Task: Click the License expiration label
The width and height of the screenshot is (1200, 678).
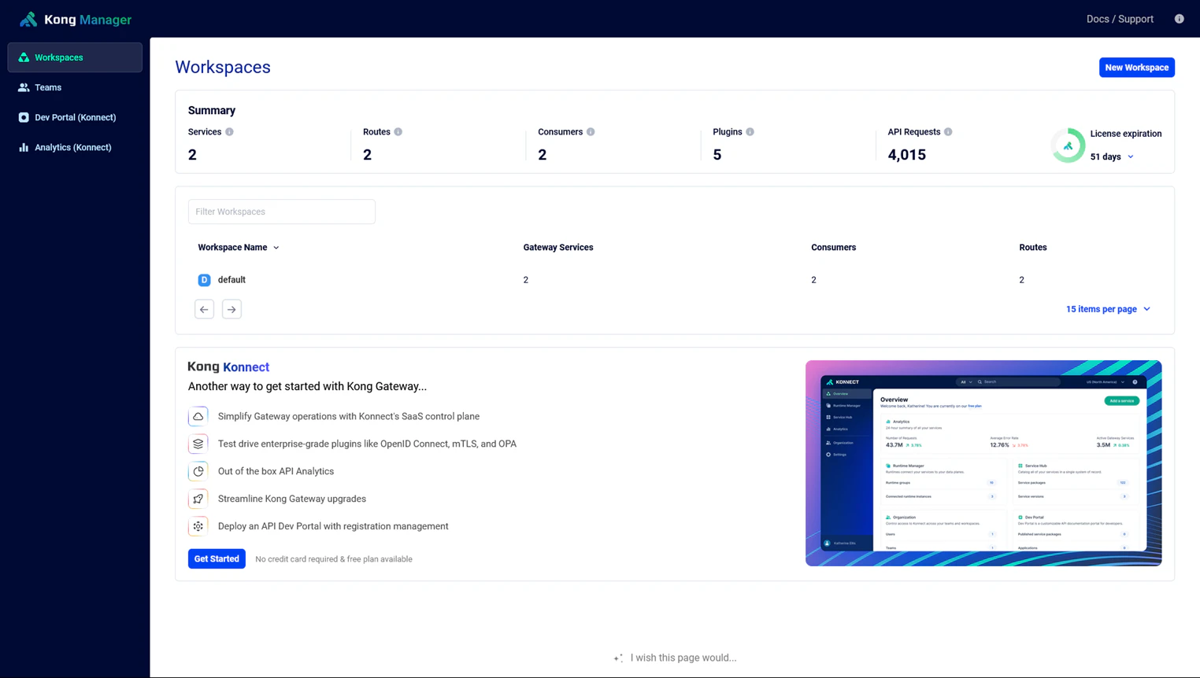Action: [x=1126, y=134]
